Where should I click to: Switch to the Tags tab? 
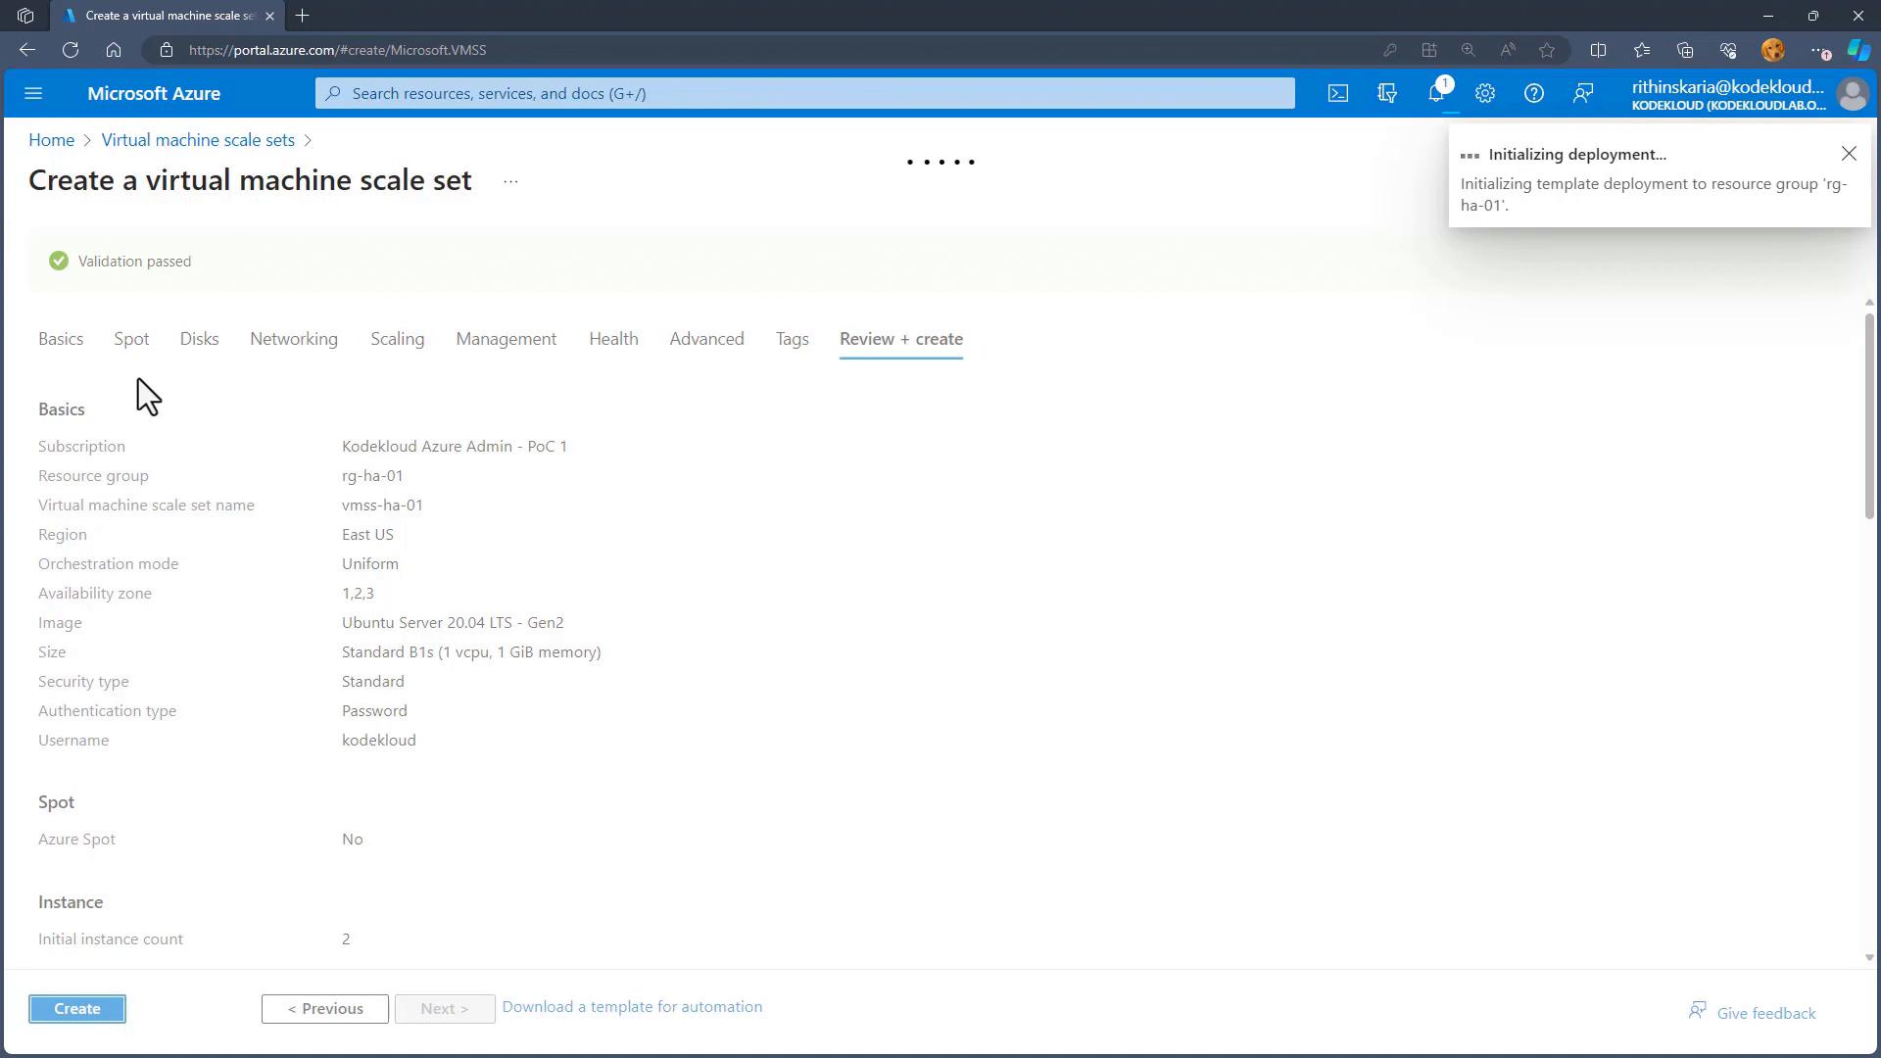point(793,339)
